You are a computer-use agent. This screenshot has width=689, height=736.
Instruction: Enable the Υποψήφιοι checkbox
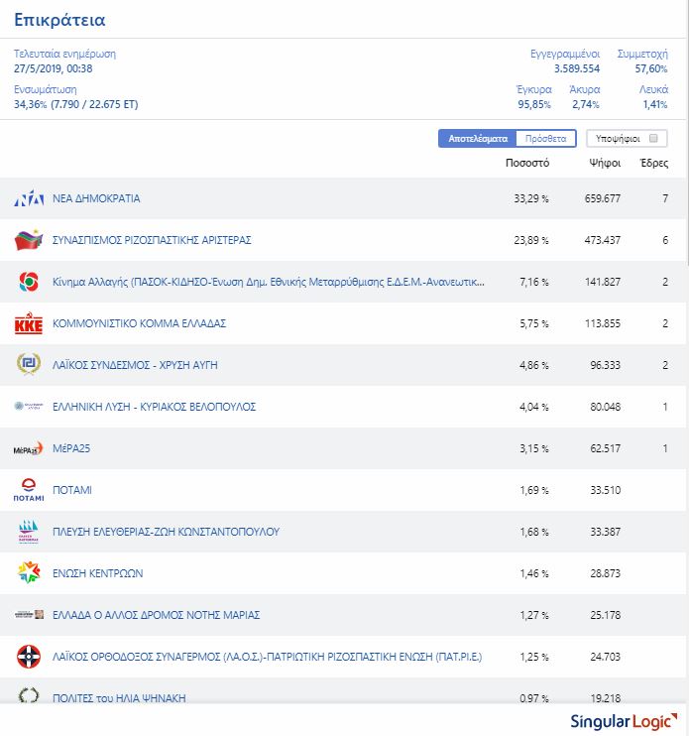pyautogui.click(x=652, y=139)
